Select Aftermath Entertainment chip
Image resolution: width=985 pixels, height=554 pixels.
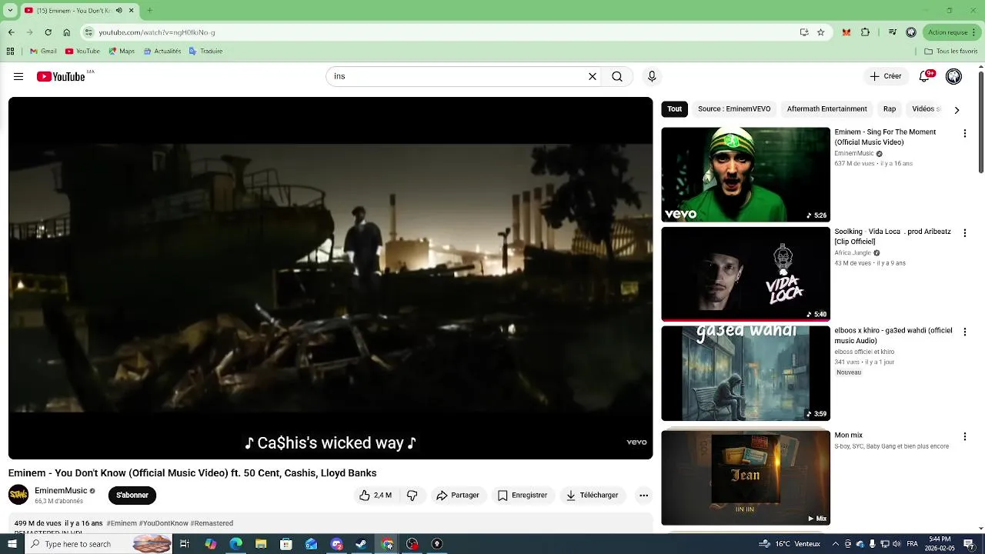pos(827,109)
